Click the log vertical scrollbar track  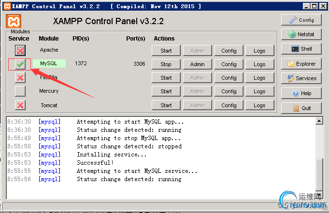pyautogui.click(x=319, y=142)
